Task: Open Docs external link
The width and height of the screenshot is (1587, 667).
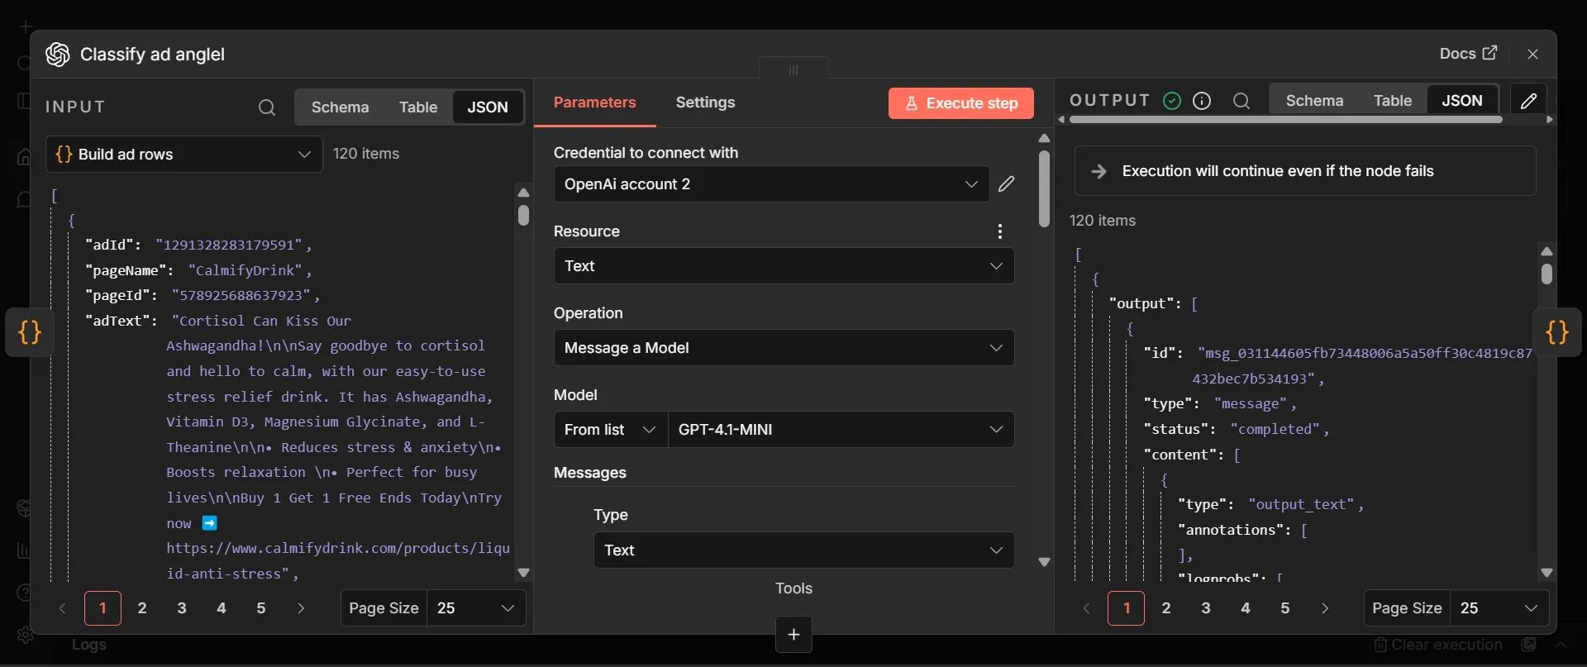Action: pos(1468,54)
